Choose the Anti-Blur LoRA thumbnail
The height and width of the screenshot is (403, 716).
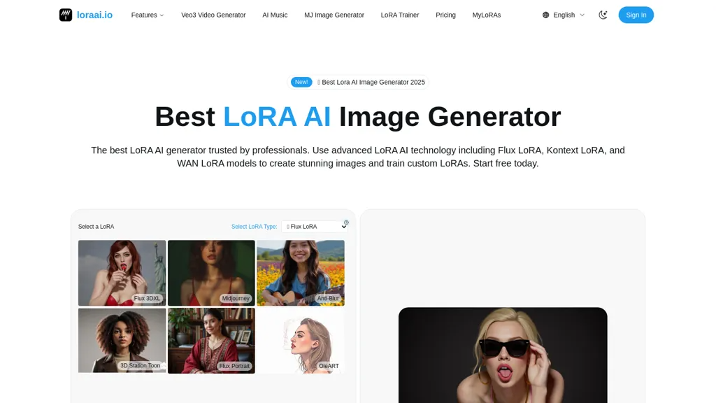point(301,273)
